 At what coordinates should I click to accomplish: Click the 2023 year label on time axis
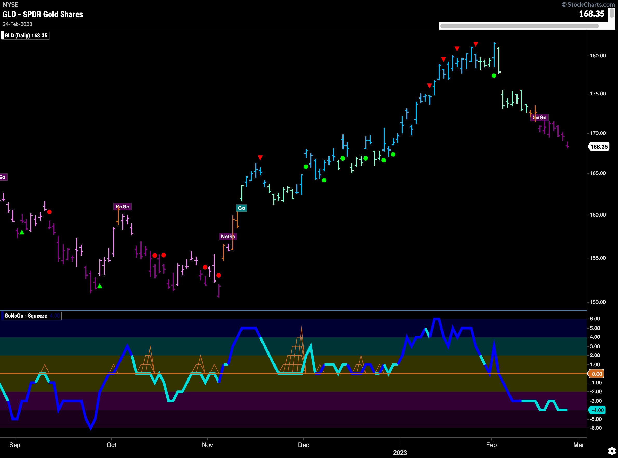coord(400,453)
